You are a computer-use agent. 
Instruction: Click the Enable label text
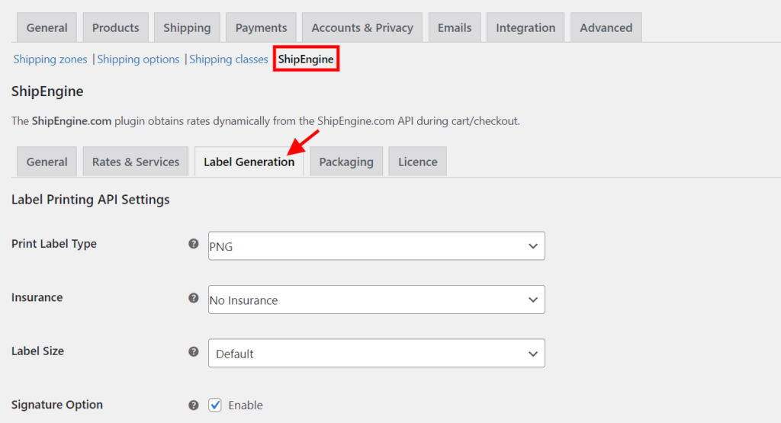[246, 405]
